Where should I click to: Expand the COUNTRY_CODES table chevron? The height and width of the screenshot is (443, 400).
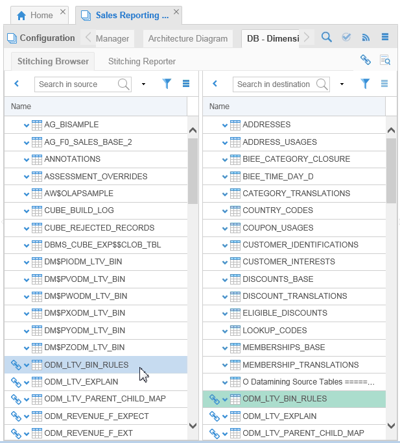click(x=225, y=211)
